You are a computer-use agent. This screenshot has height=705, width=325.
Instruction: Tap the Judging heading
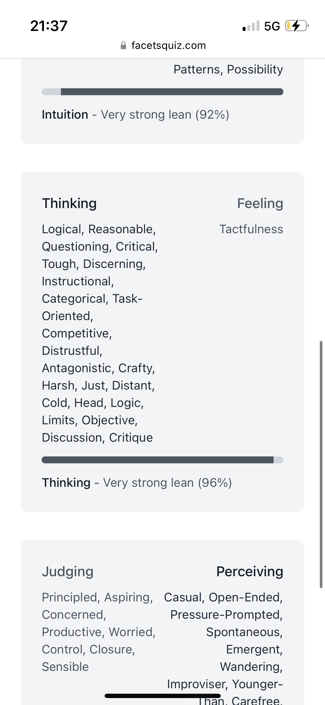click(x=68, y=571)
